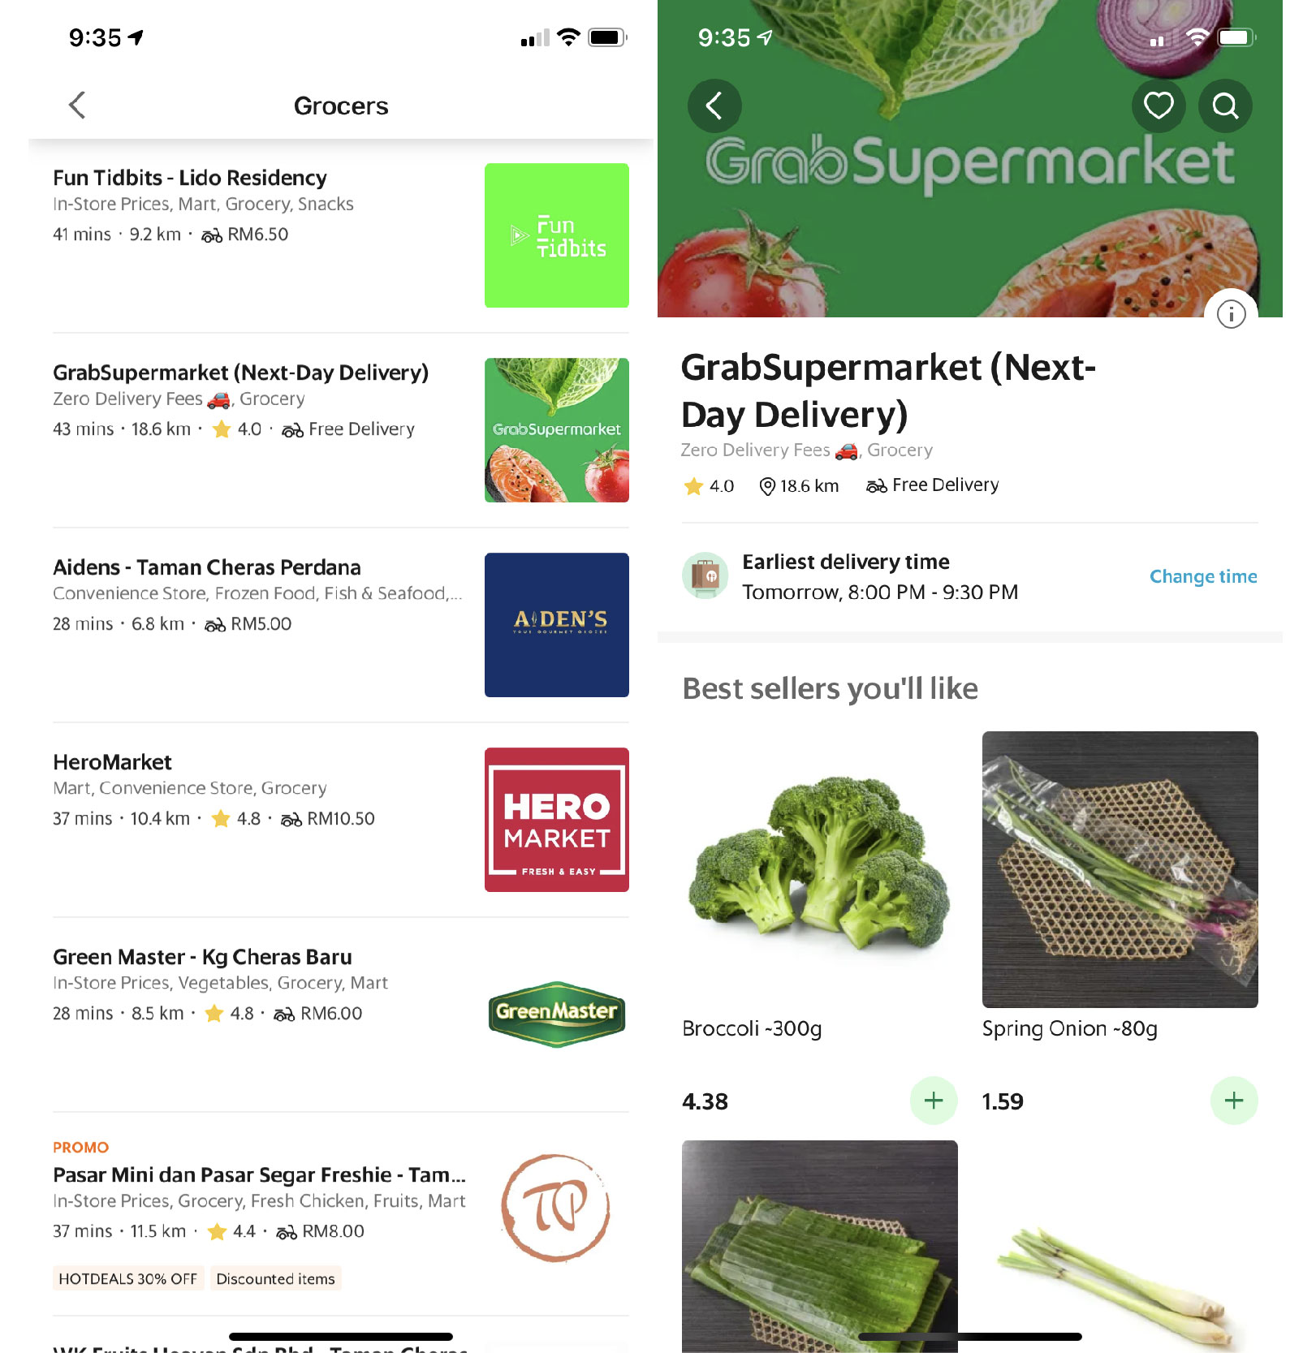Open the Broccoli product image
The width and height of the screenshot is (1316, 1353).
pyautogui.click(x=820, y=869)
